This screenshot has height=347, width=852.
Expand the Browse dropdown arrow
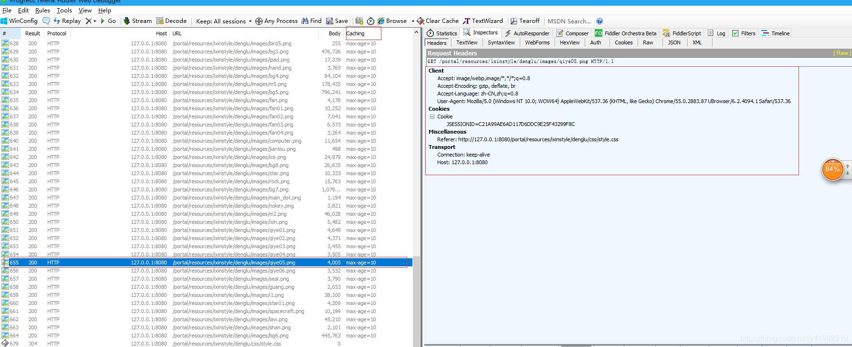[413, 21]
